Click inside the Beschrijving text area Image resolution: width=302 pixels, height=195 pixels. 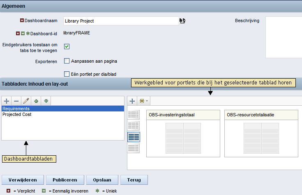point(284,37)
